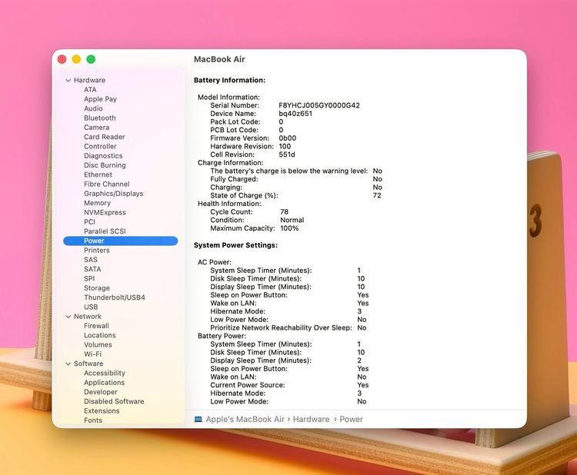Collapse the Software section chevron
Viewport: 577px width, 475px height.
coord(68,364)
